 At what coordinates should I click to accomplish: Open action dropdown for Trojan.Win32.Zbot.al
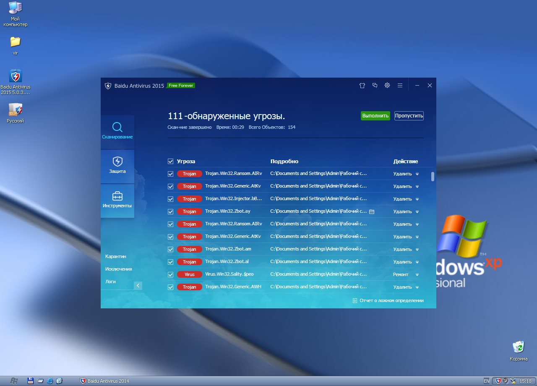point(417,262)
